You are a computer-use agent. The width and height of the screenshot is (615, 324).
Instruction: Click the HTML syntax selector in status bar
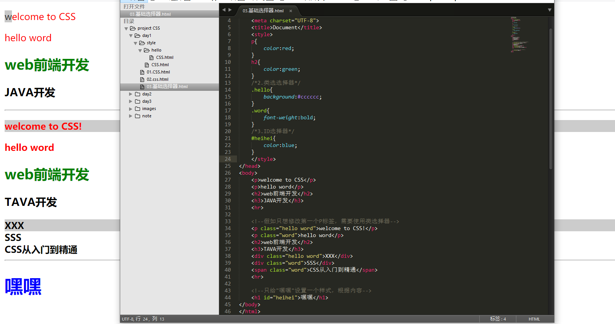[x=534, y=319]
